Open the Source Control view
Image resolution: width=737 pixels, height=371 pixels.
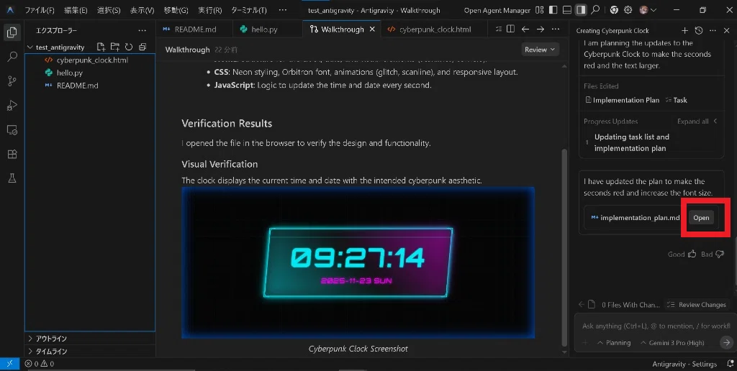(12, 81)
